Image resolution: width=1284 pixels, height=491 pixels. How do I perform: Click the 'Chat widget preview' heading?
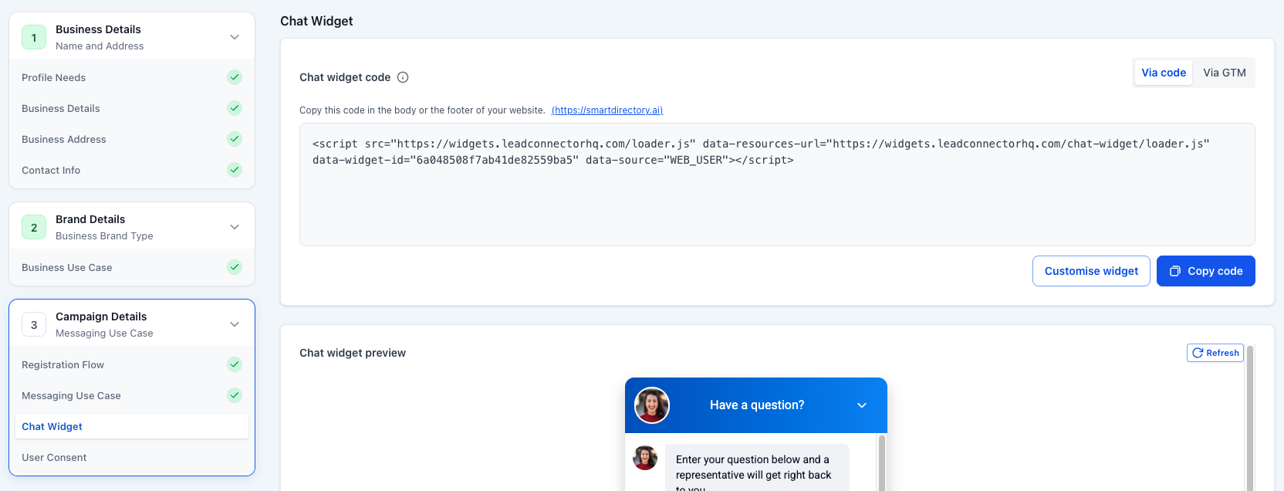pos(353,353)
